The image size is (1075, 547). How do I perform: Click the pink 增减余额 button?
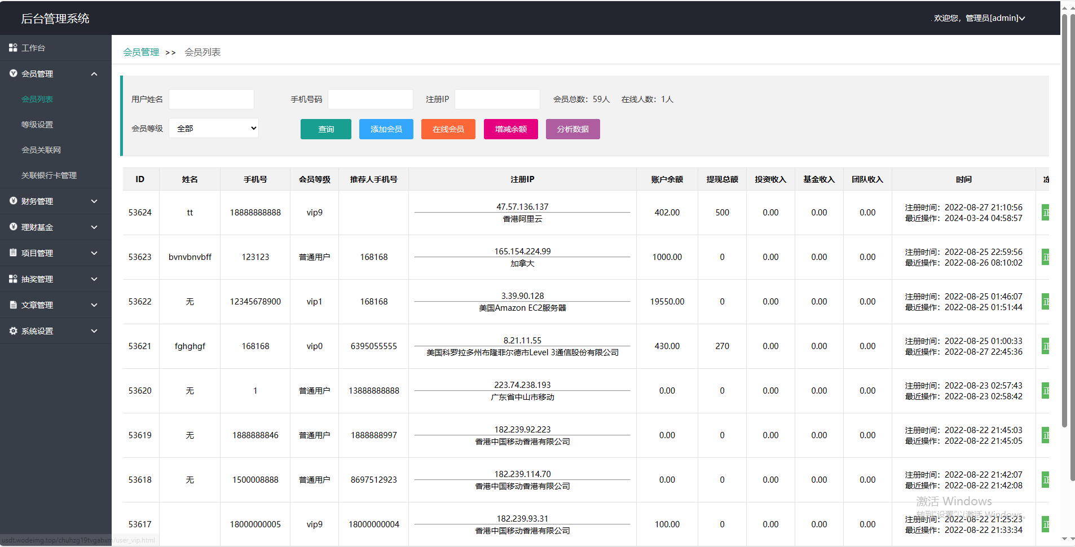pyautogui.click(x=510, y=129)
